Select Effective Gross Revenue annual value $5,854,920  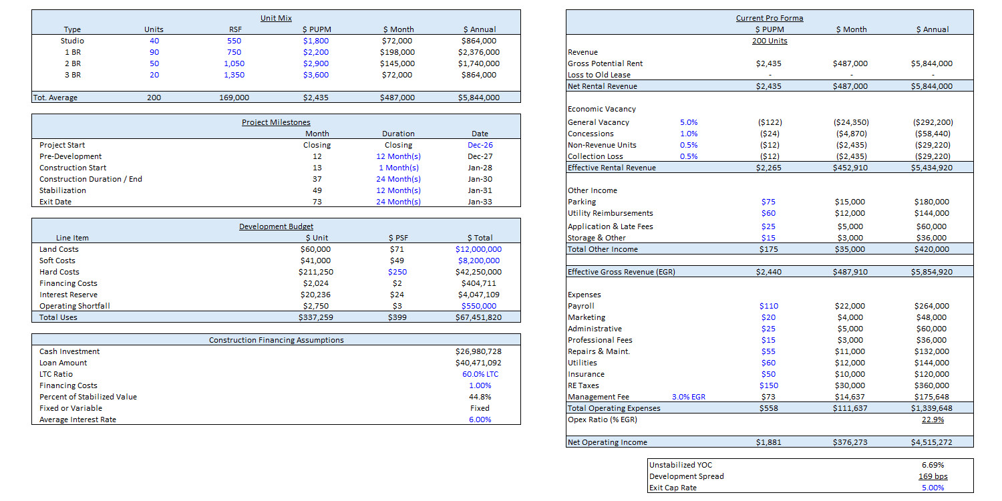933,272
